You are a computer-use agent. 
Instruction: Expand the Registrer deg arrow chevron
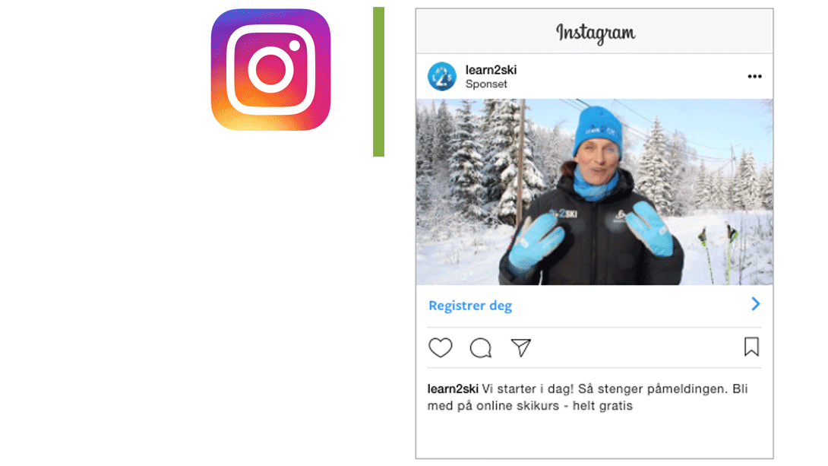tap(756, 304)
